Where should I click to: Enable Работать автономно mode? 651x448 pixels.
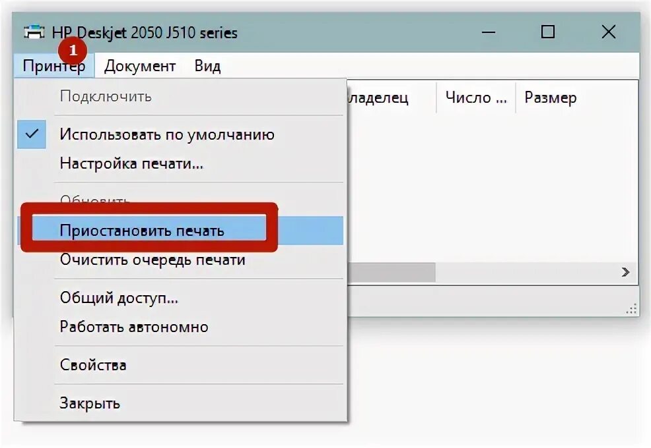pos(181,327)
